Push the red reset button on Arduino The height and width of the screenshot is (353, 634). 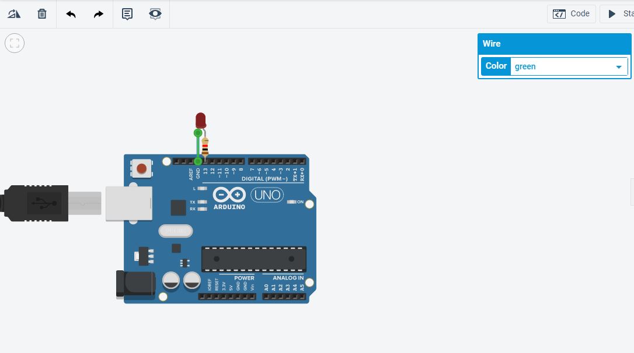[141, 168]
